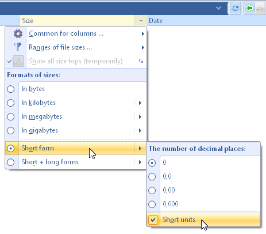Toggle the Short units checkbox
This screenshot has width=266, height=234.
[x=153, y=220]
